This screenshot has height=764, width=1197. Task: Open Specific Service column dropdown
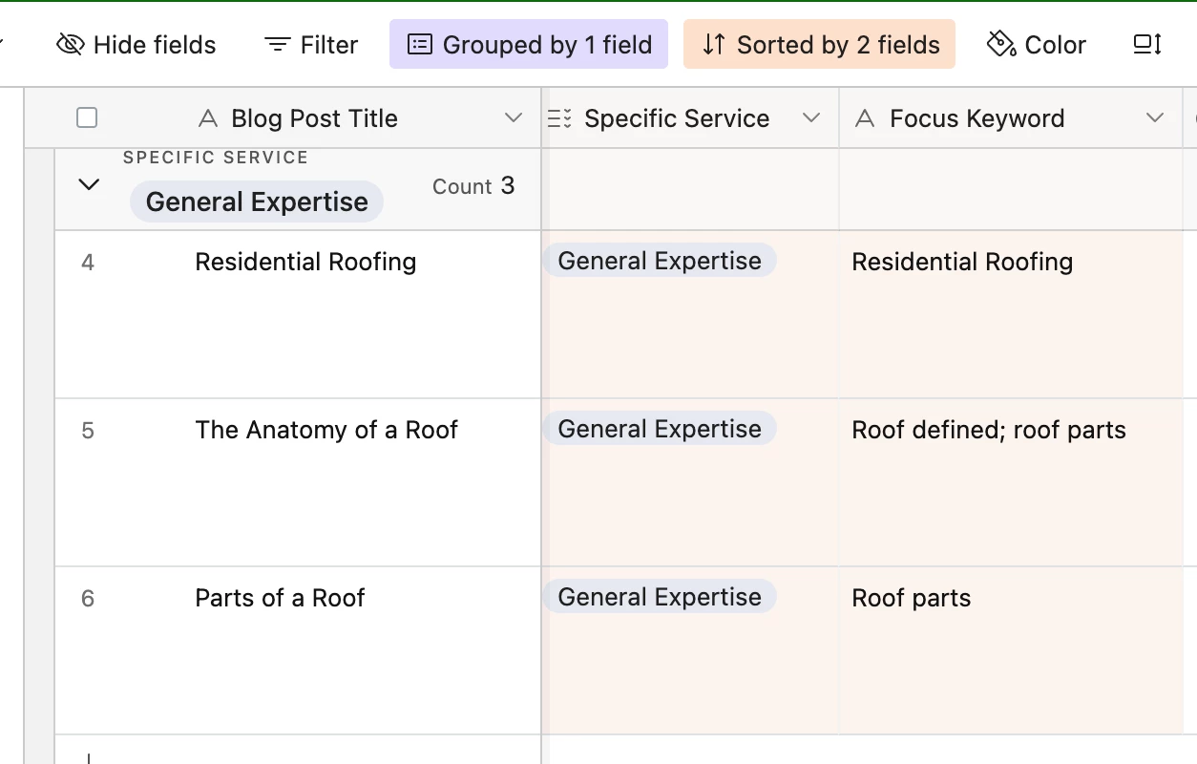tap(811, 118)
